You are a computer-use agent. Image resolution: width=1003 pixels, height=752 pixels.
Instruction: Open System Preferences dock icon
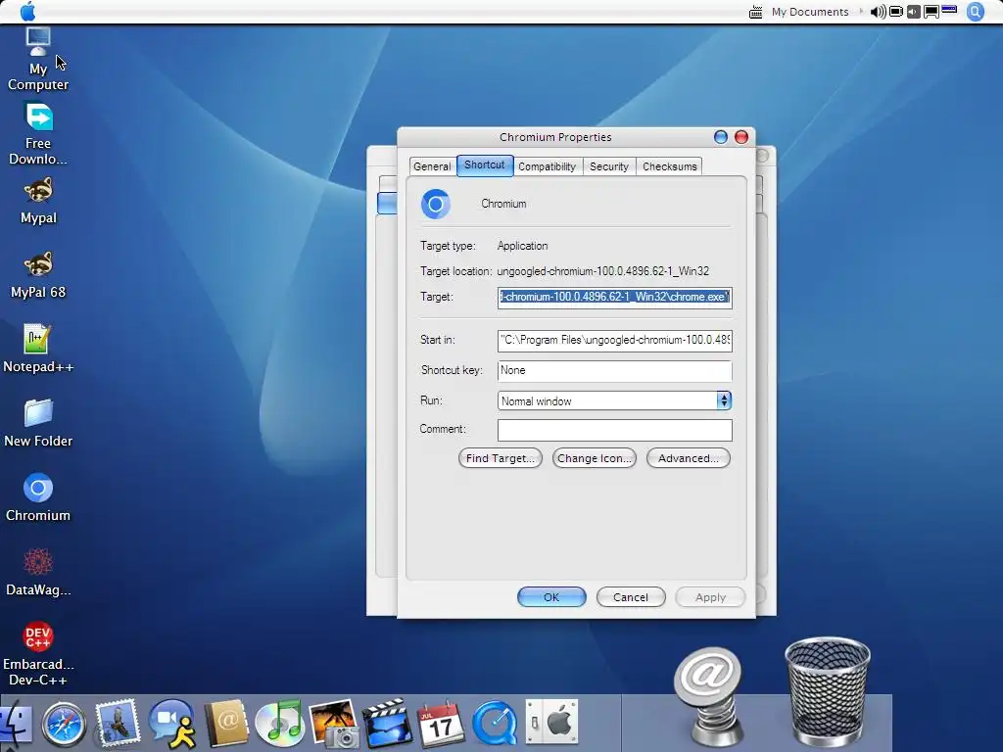click(x=551, y=723)
